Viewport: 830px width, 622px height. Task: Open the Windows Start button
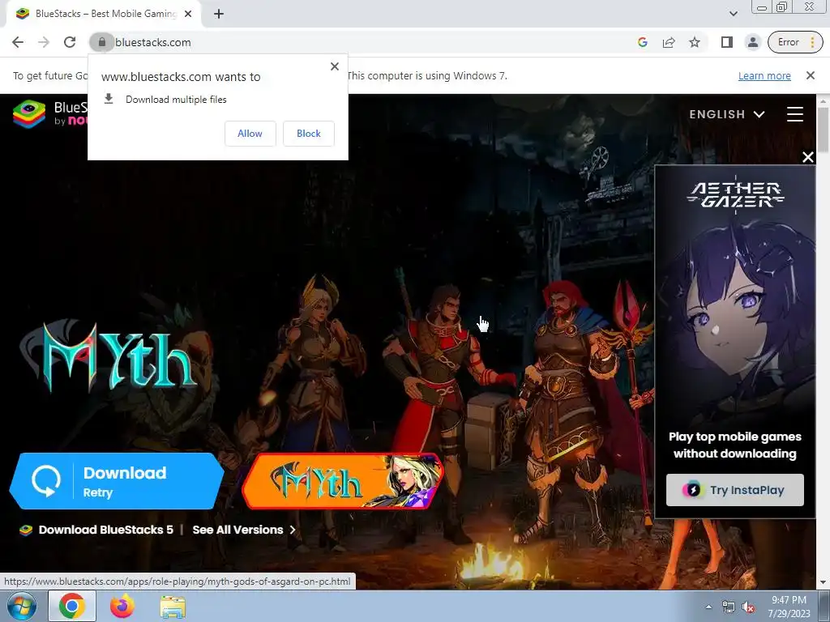point(22,606)
